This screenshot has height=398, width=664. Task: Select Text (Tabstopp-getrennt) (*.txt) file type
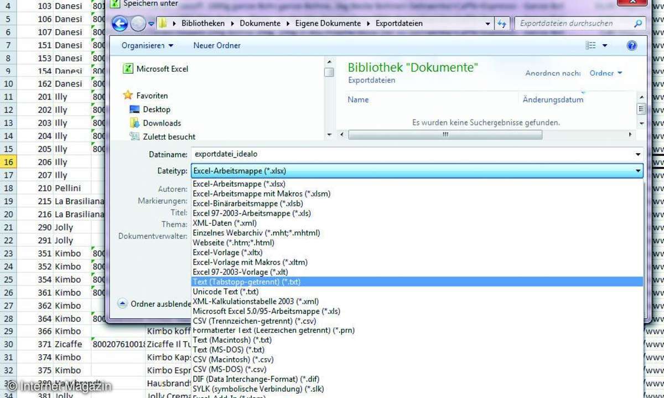click(417, 282)
